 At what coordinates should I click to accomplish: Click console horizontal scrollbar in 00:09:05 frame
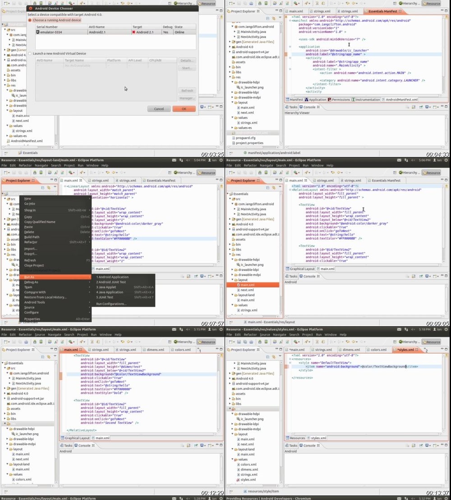point(364,317)
